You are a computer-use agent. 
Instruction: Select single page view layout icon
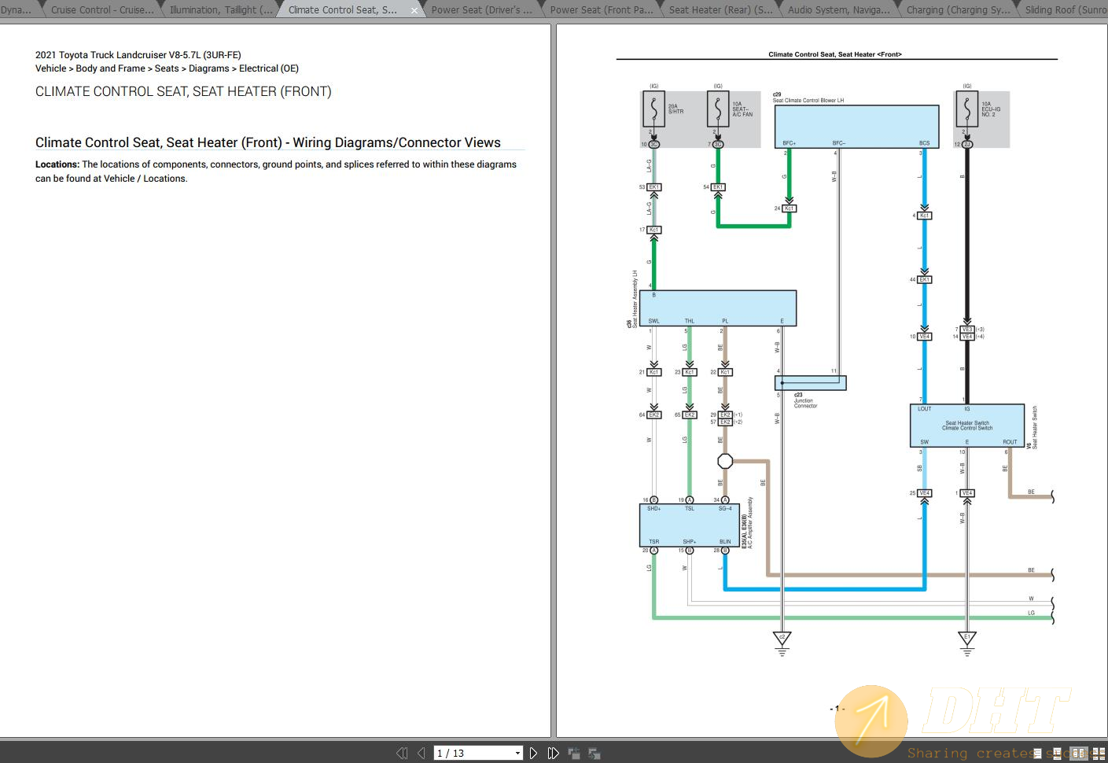tap(1037, 754)
